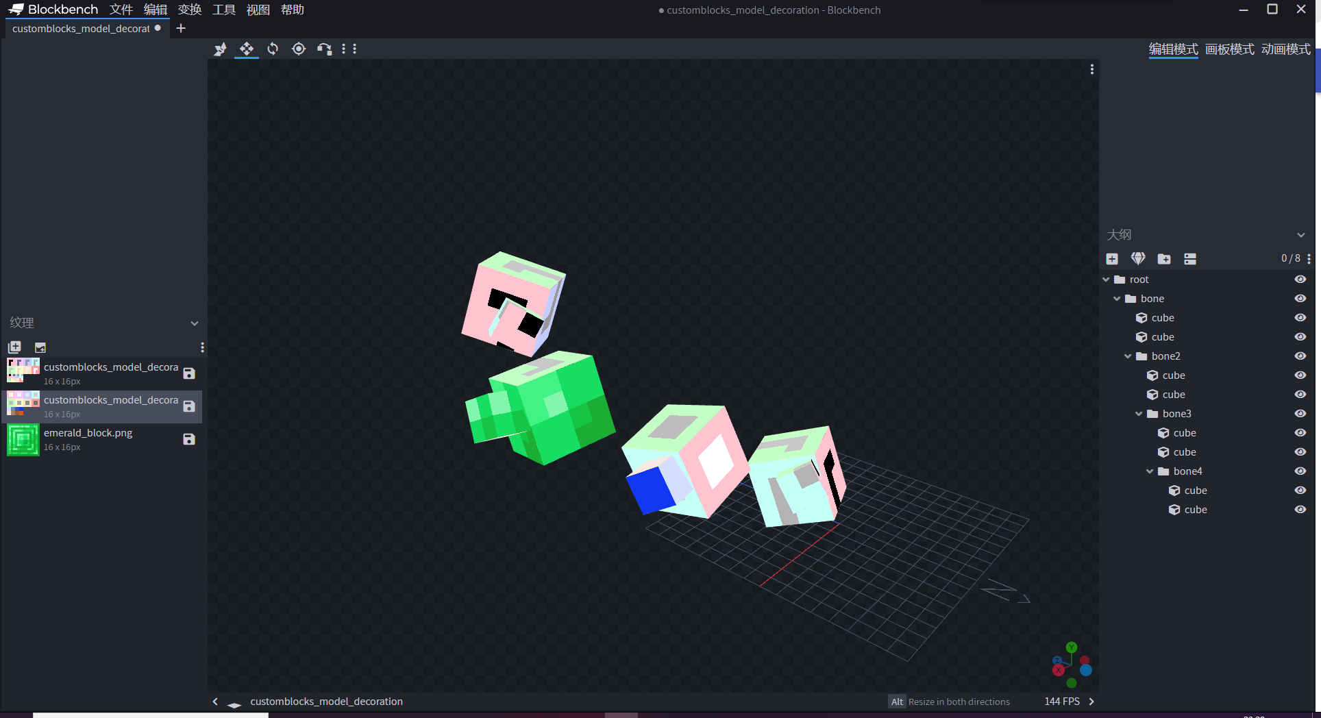Open the outliner panel's three-dot menu

point(1309,259)
